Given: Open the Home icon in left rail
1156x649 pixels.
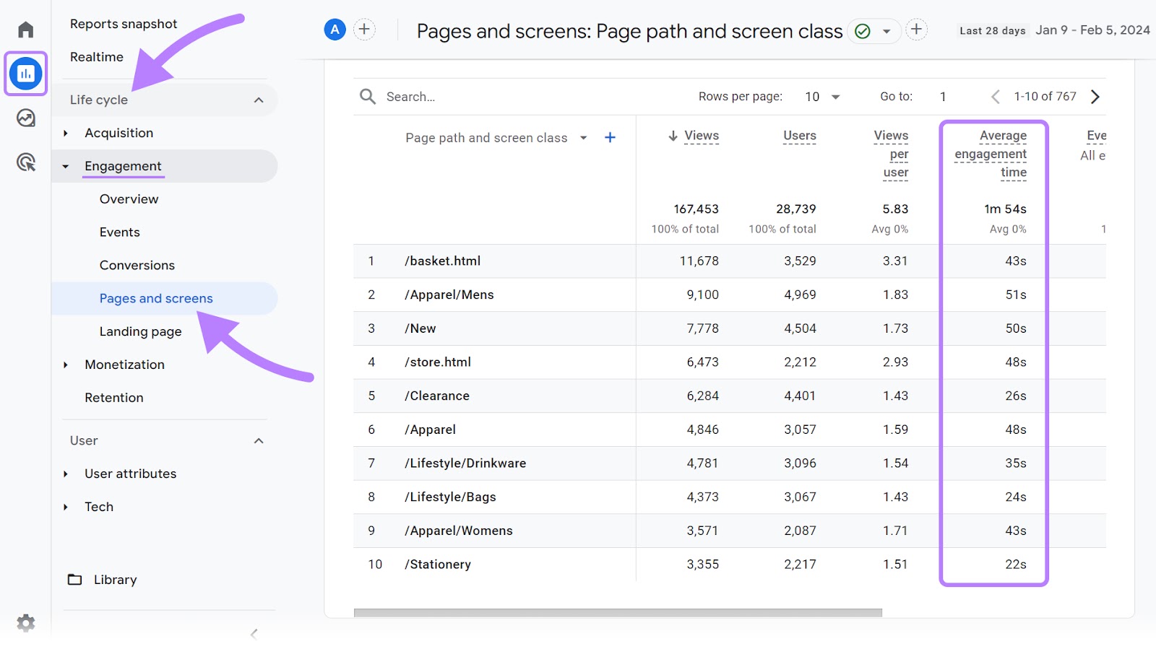Looking at the screenshot, I should tap(26, 30).
